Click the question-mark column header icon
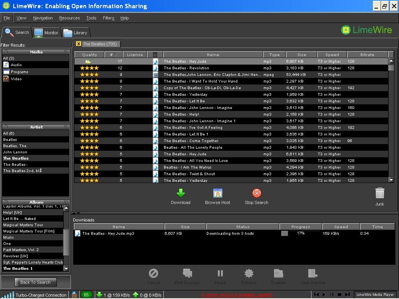This screenshot has height=299, width=399. click(x=155, y=55)
